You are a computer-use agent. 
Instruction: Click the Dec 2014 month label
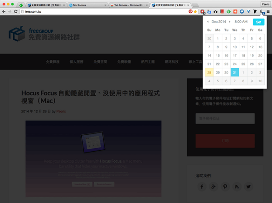tap(219, 22)
